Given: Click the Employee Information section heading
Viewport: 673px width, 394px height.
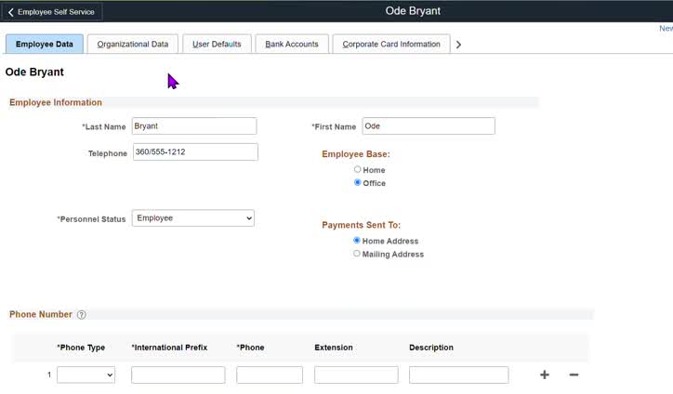Looking at the screenshot, I should coord(56,102).
